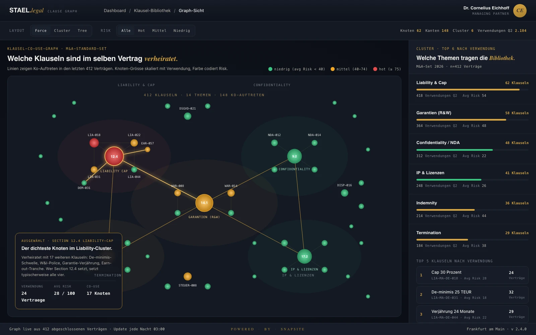Click the NDA-014 node

click(315, 143)
